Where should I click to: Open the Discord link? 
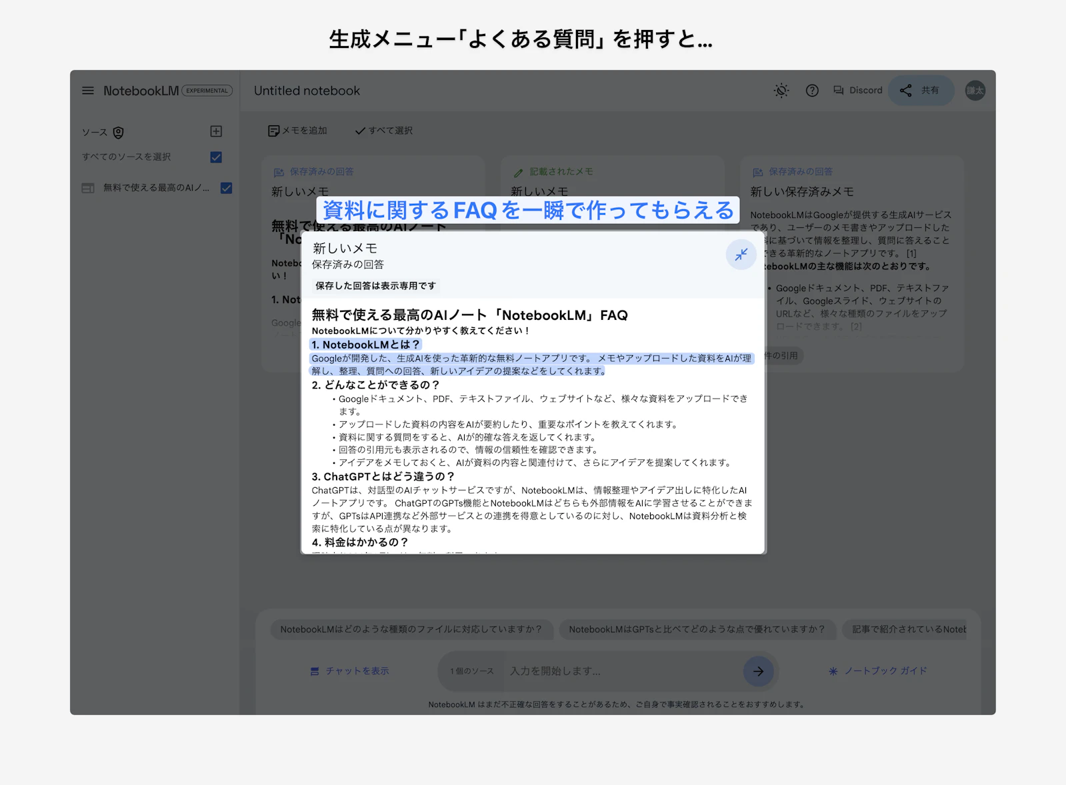858,91
